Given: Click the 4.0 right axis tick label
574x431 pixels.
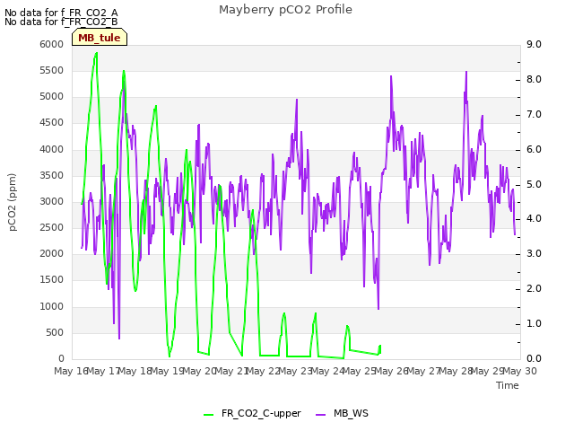Looking at the screenshot, I should (534, 219).
